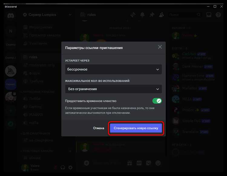227x176 pixels.
Task: Open notification settings bell icon
Action: tap(143, 15)
